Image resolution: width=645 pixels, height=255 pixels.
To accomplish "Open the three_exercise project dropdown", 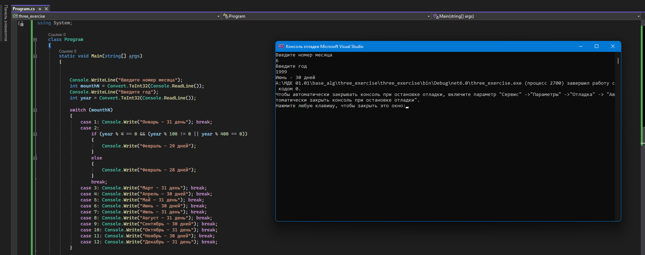I will [x=116, y=16].
